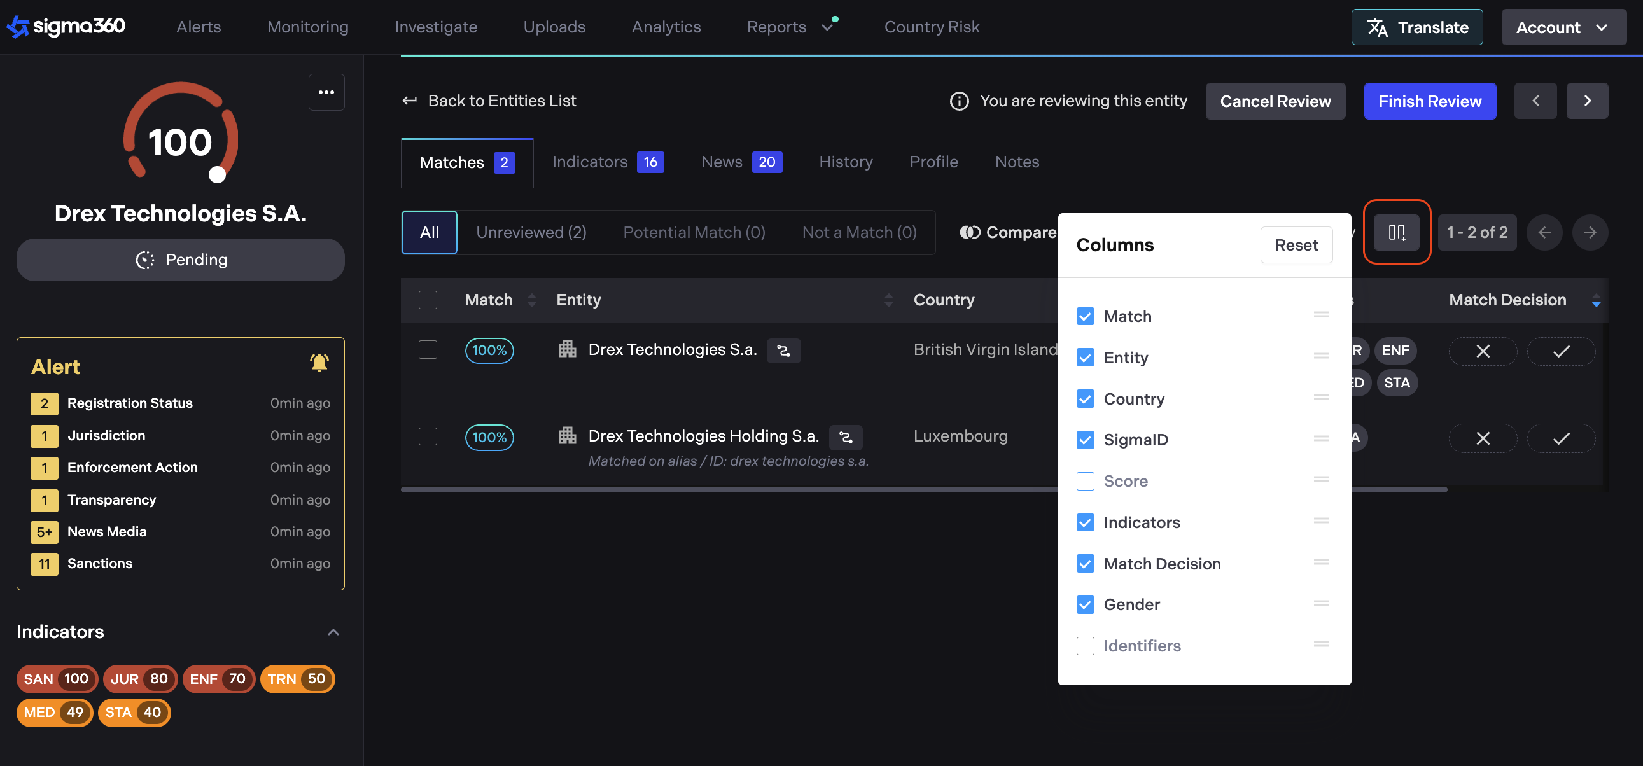The height and width of the screenshot is (766, 1643).
Task: Mark Drex Technologies S.a. as match with checkmark
Action: coord(1560,351)
